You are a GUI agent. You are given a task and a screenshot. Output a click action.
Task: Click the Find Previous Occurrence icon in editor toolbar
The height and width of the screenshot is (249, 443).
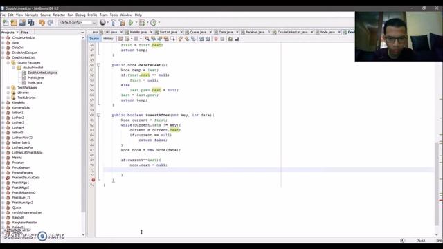[154, 39]
